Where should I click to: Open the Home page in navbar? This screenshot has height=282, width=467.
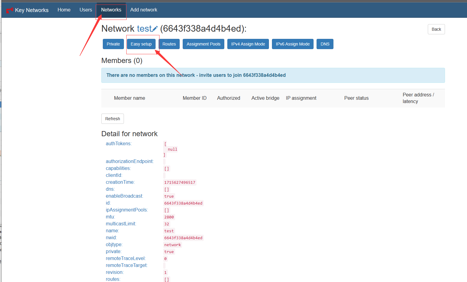pyautogui.click(x=64, y=10)
